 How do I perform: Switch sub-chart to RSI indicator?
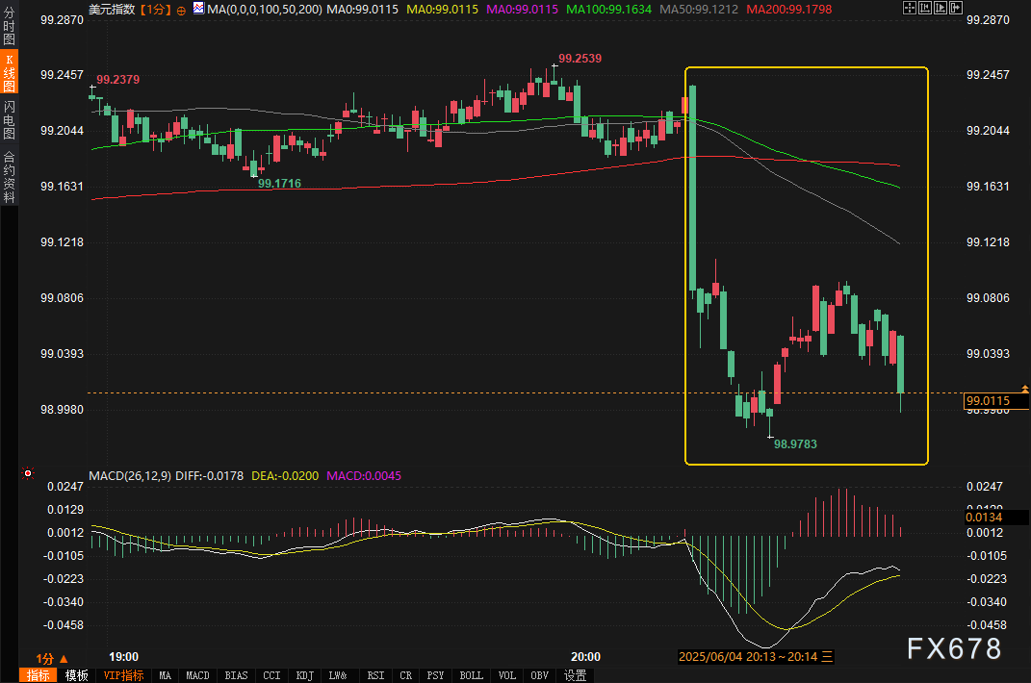375,675
